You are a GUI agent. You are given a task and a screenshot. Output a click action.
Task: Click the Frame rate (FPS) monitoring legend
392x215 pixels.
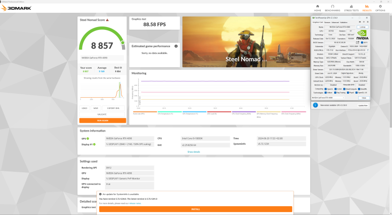coord(139,113)
